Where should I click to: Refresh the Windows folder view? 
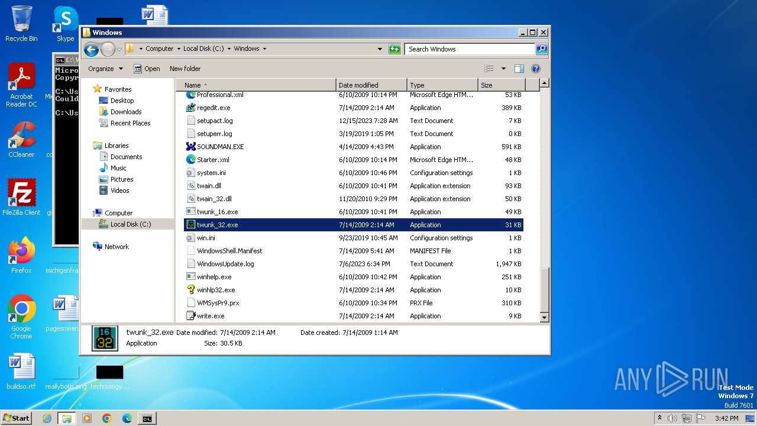coord(394,49)
